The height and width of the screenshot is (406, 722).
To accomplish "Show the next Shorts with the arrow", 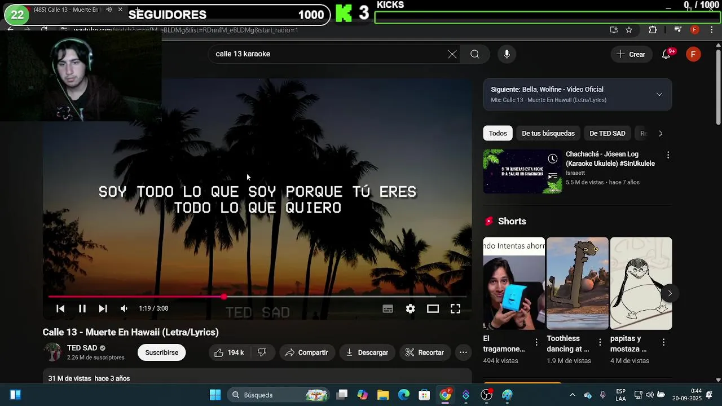I will pyautogui.click(x=670, y=293).
